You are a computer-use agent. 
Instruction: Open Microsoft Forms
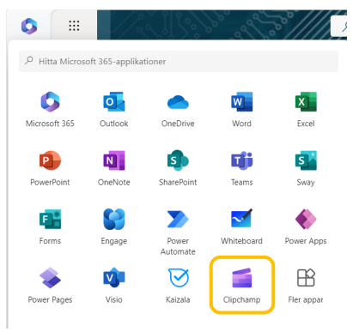(50, 226)
